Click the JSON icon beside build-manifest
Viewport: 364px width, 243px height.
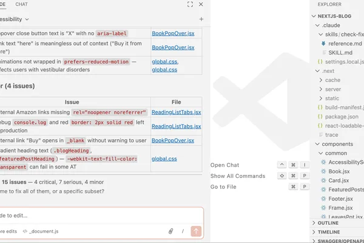pos(320,107)
